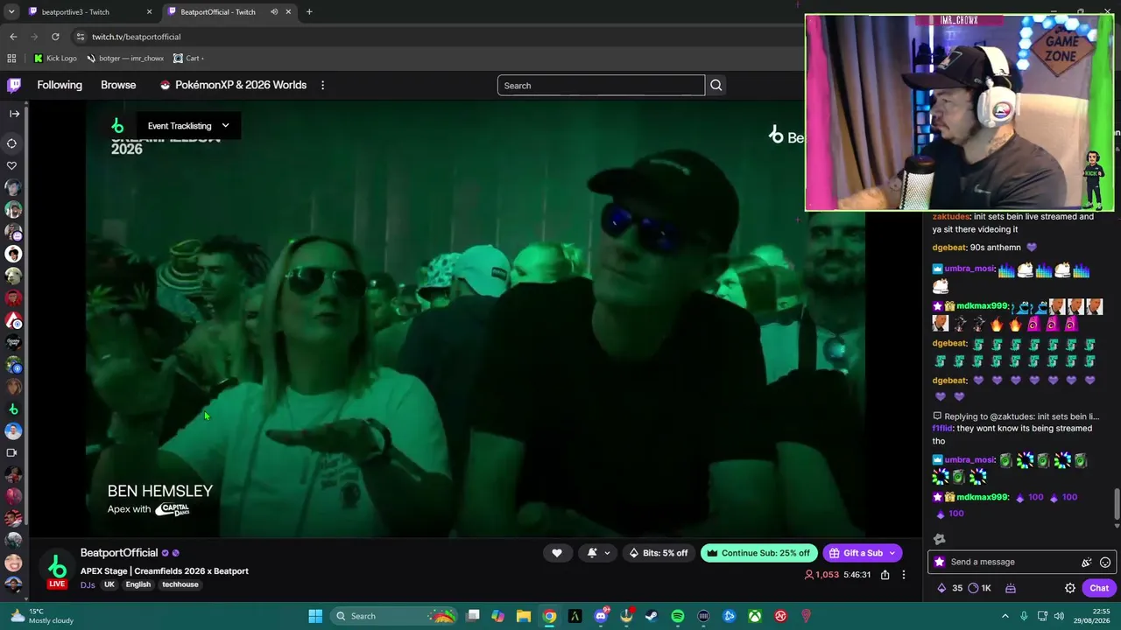The image size is (1121, 630).
Task: Open the Cart bookmark
Action: pos(188,58)
